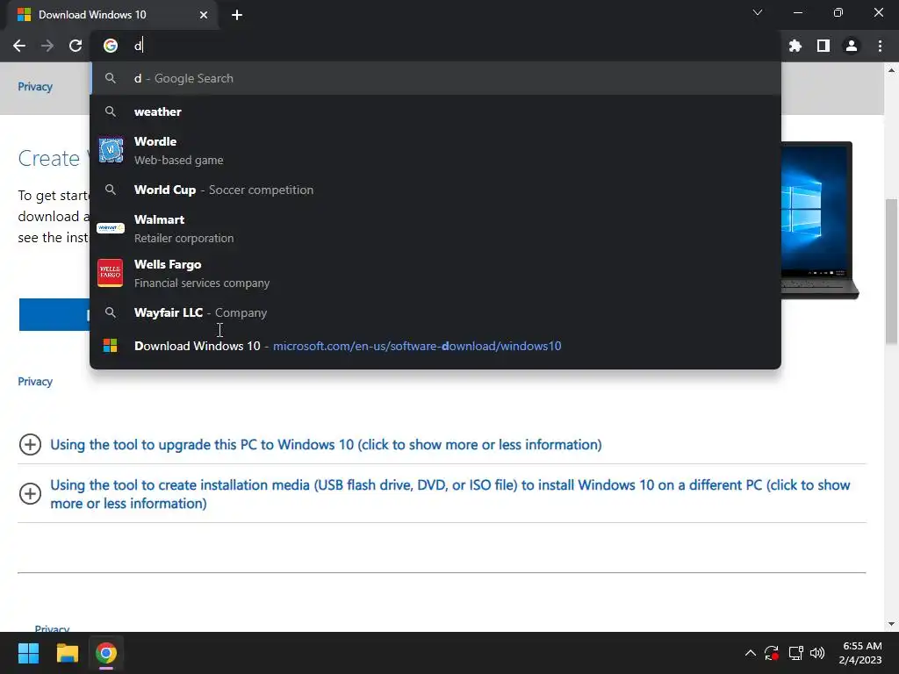Click the plus circle beside the installation media section
The height and width of the screenshot is (674, 899).
30,494
